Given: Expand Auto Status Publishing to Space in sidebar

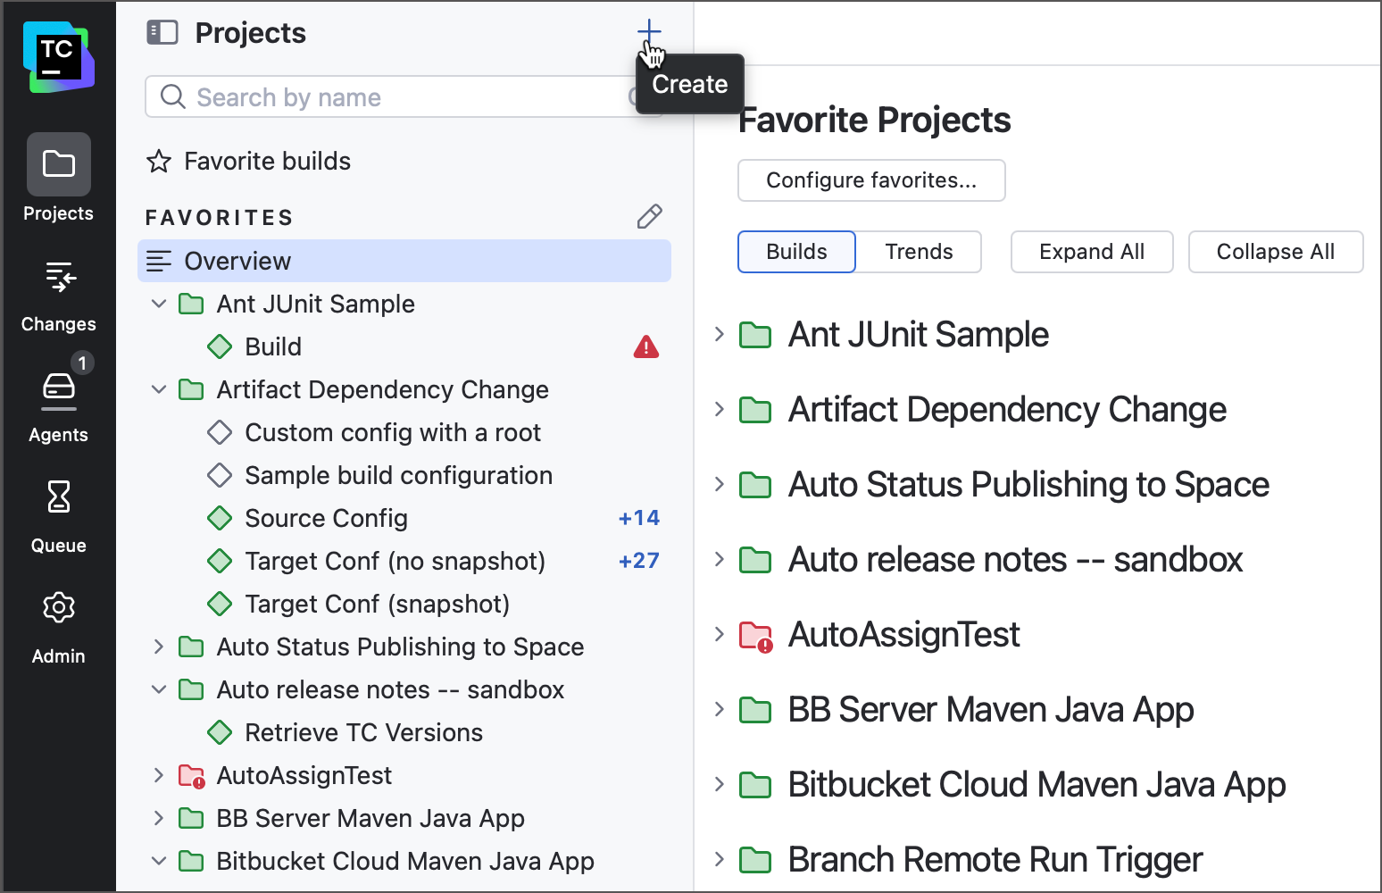Looking at the screenshot, I should point(159,647).
